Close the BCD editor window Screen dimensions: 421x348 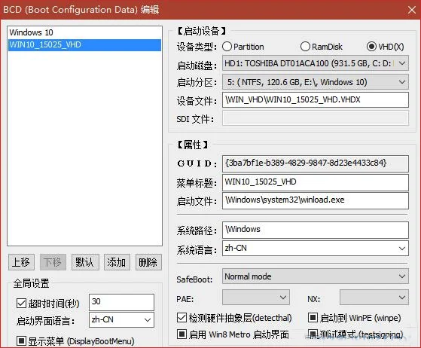[x=412, y=10]
